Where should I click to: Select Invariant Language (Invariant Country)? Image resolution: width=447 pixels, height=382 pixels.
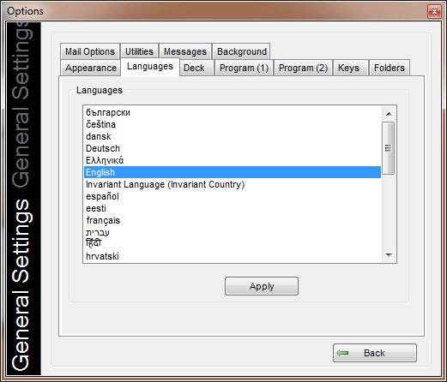coord(233,184)
